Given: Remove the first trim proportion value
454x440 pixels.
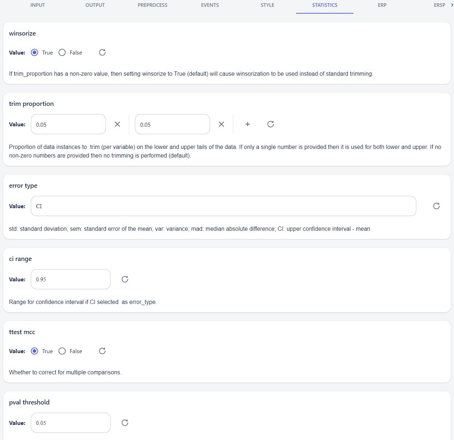Looking at the screenshot, I should [117, 124].
